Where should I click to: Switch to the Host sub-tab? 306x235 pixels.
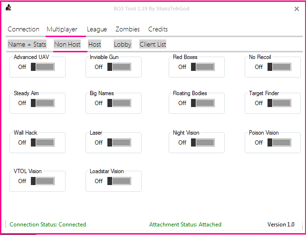[95, 44]
